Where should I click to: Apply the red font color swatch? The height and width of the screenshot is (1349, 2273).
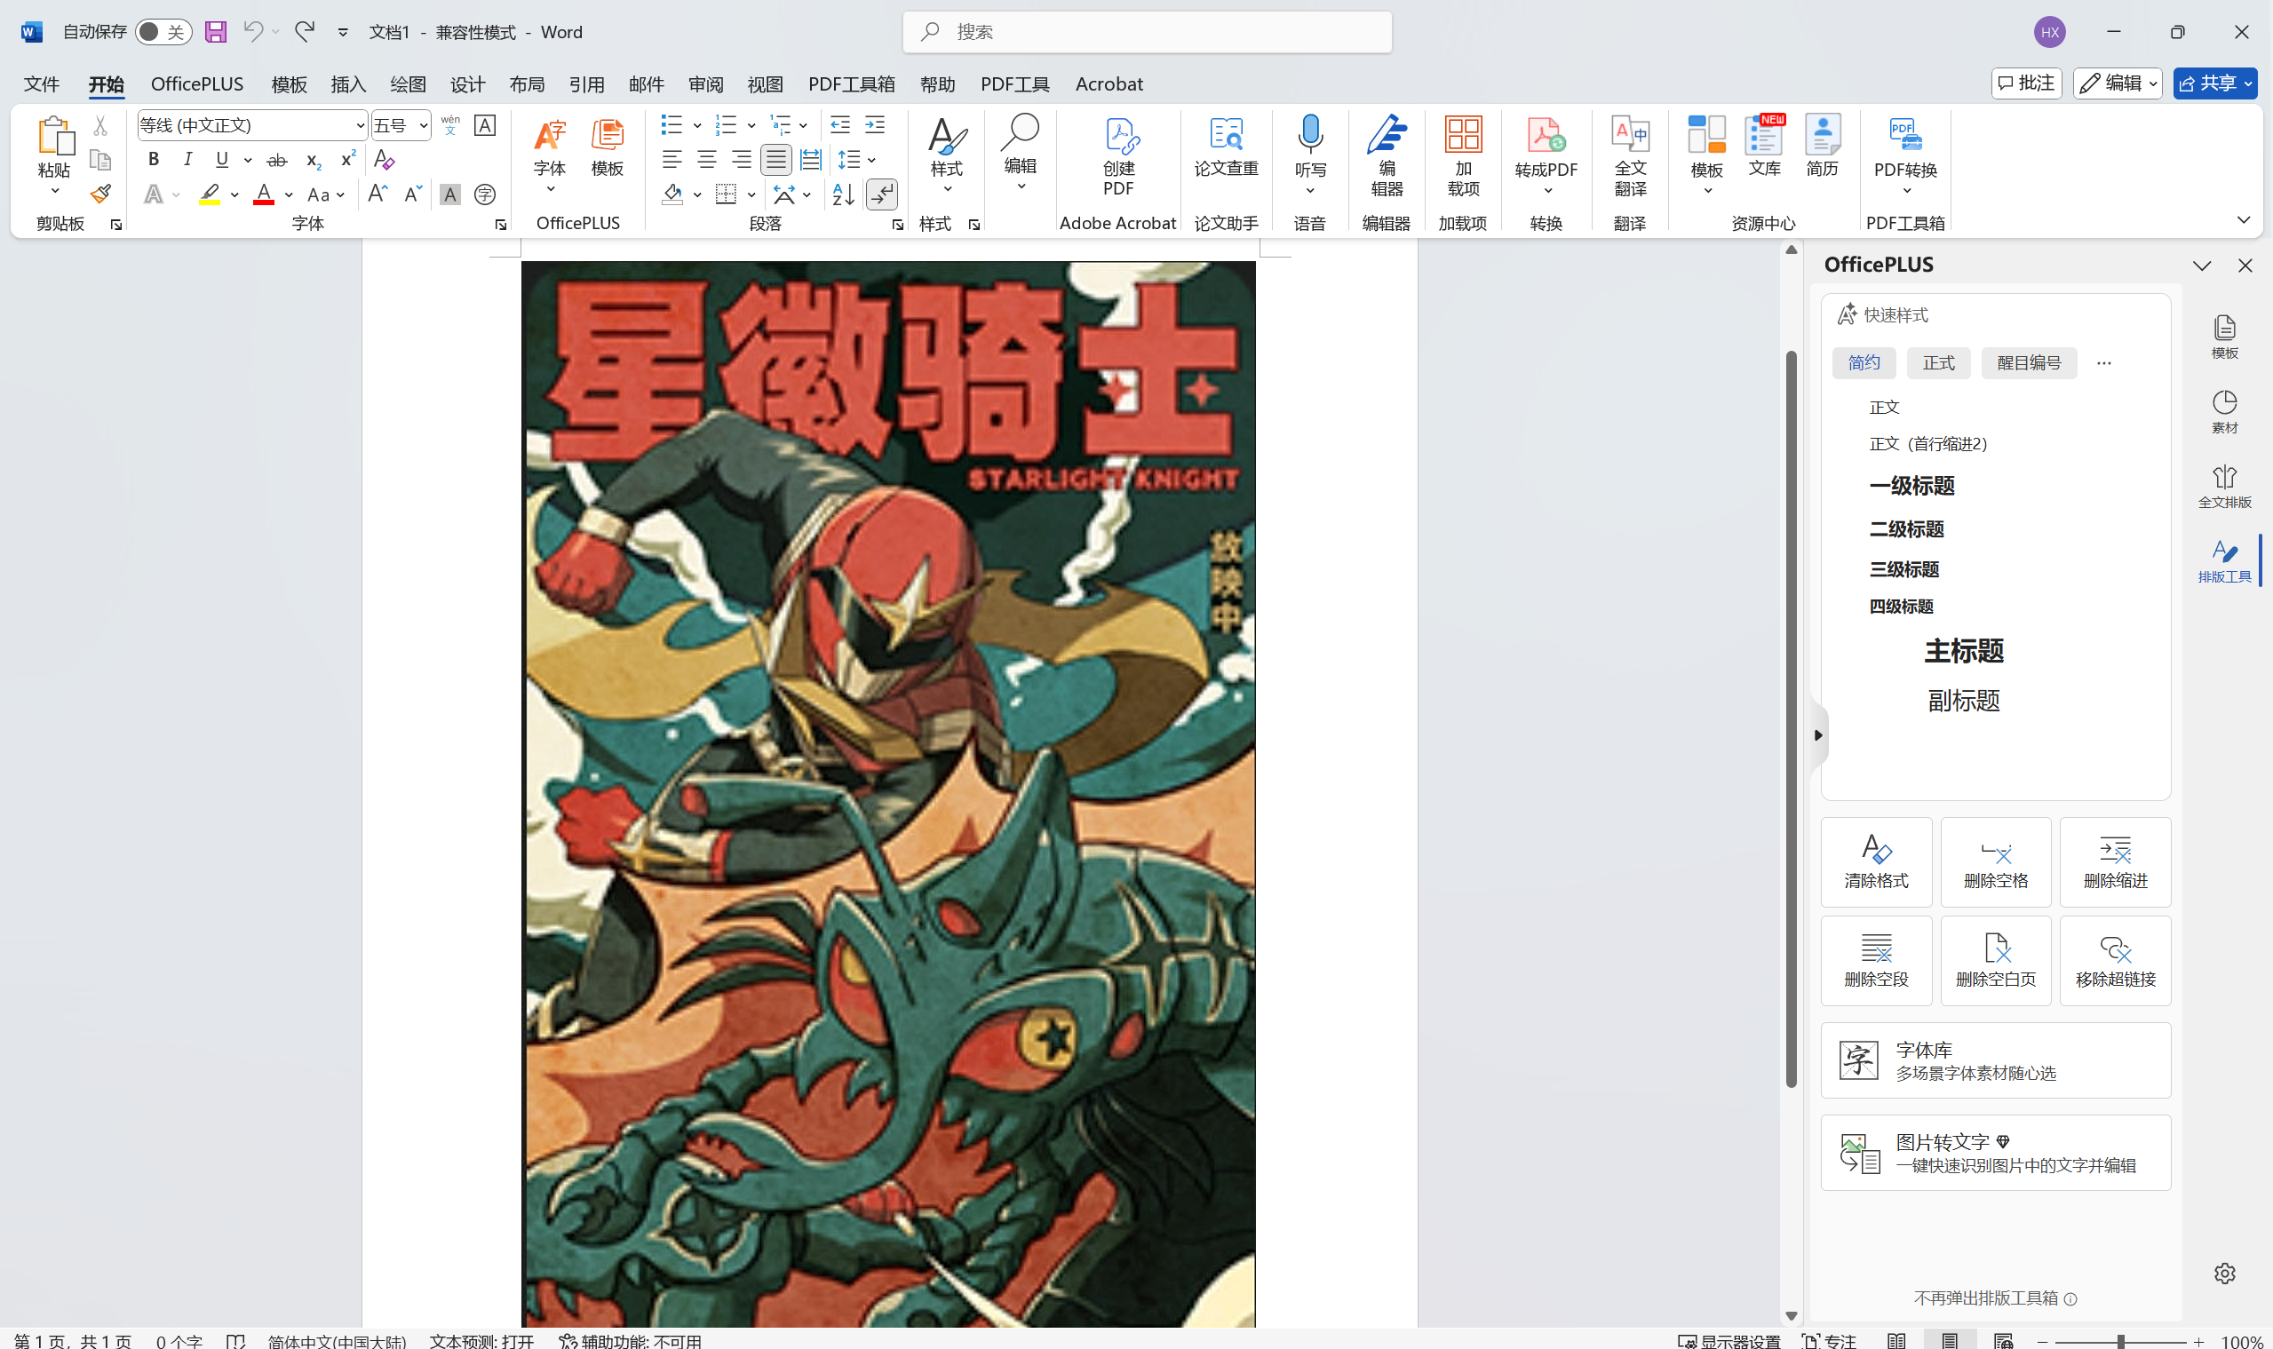(264, 194)
